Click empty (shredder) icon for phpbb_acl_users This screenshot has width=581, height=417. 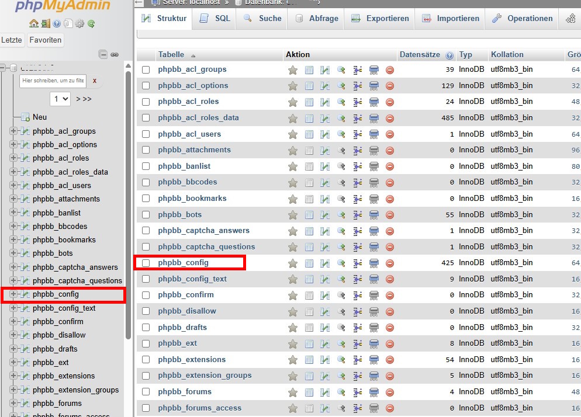click(x=374, y=134)
